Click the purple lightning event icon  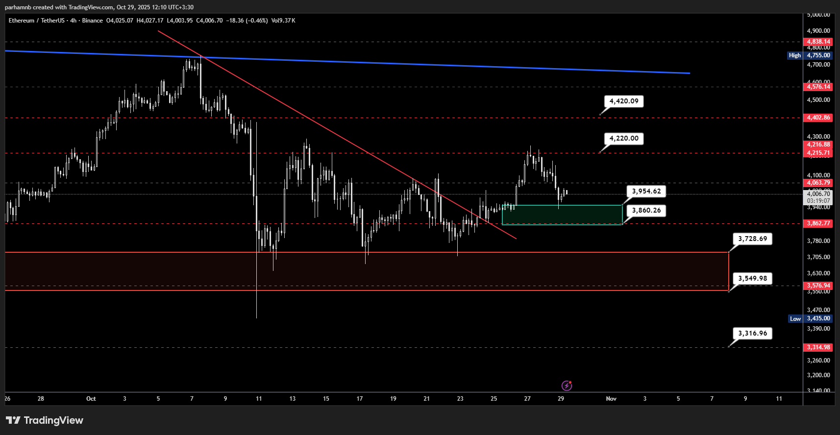click(567, 386)
